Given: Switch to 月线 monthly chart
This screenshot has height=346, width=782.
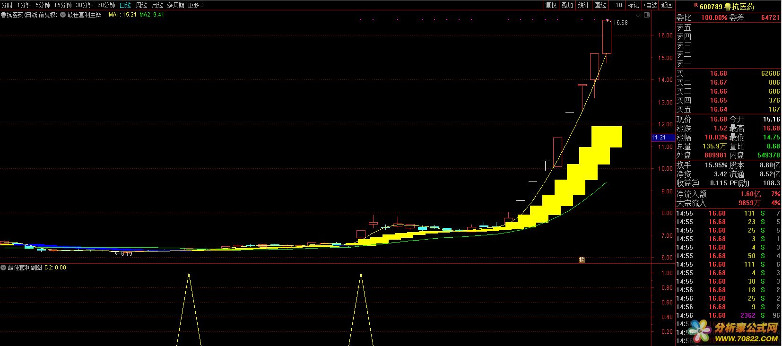Looking at the screenshot, I should (157, 5).
